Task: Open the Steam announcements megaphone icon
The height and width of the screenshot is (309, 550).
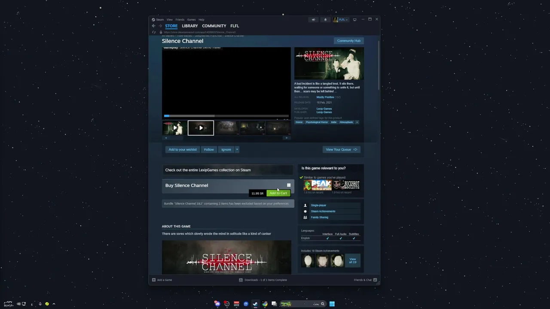Action: pos(313,19)
